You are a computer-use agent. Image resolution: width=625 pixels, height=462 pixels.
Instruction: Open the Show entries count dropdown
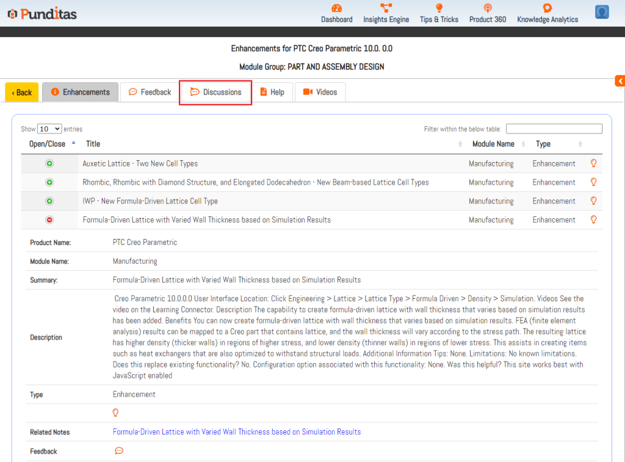pos(49,129)
